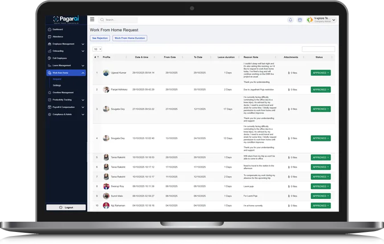Sort by the To Date column header
The image size is (384, 244).
[x=198, y=57]
